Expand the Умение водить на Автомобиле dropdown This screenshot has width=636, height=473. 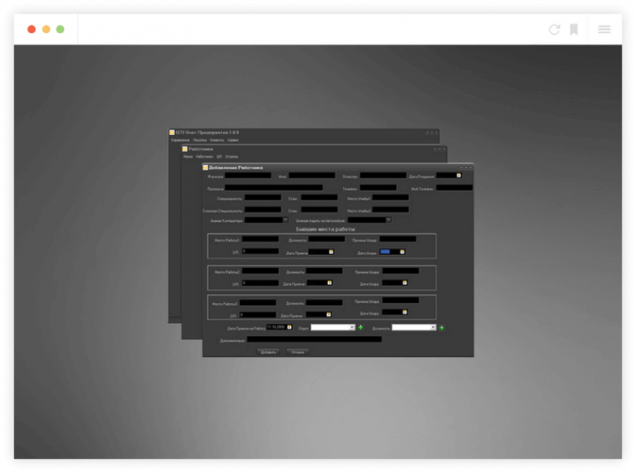point(388,219)
